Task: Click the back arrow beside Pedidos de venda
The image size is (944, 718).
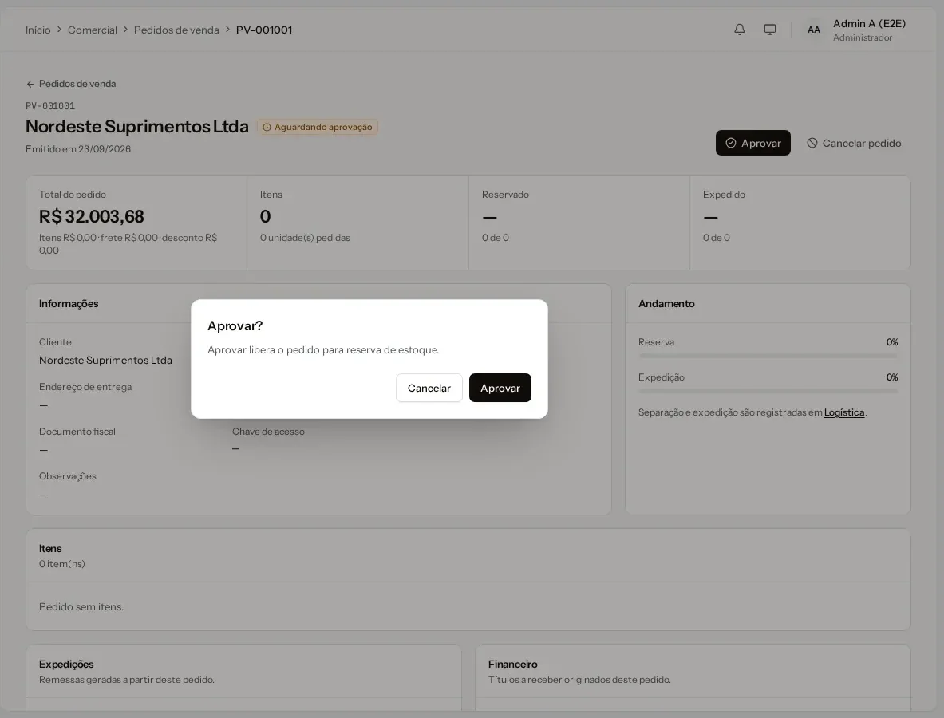Action: [x=30, y=85]
